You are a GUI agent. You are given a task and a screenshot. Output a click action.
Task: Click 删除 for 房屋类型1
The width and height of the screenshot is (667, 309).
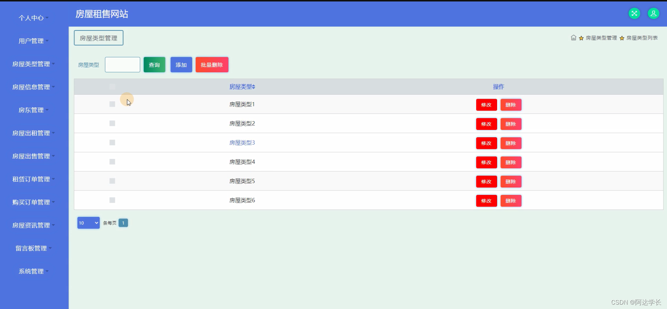point(511,105)
